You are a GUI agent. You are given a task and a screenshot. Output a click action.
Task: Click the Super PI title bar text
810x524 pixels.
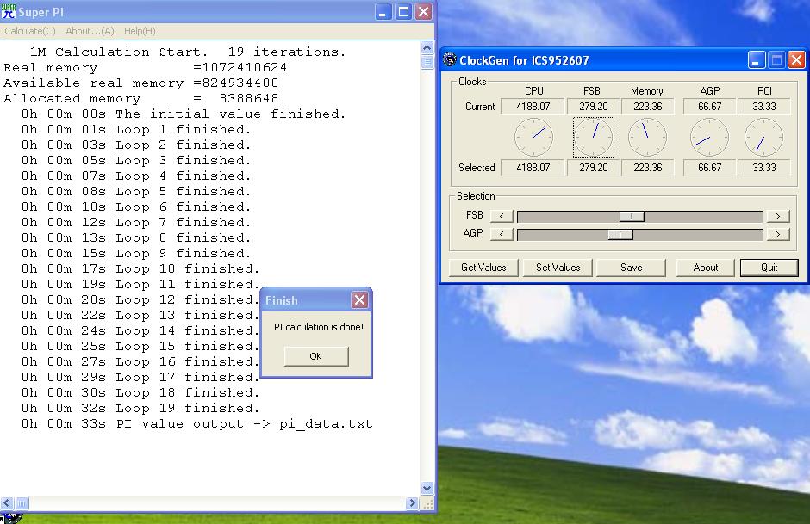[x=40, y=12]
